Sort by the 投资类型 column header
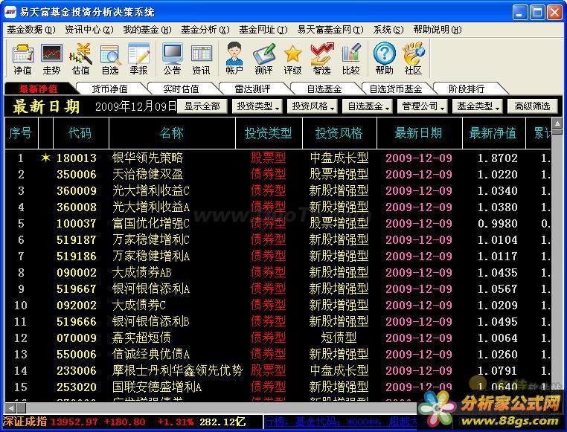The width and height of the screenshot is (567, 432). tap(269, 133)
